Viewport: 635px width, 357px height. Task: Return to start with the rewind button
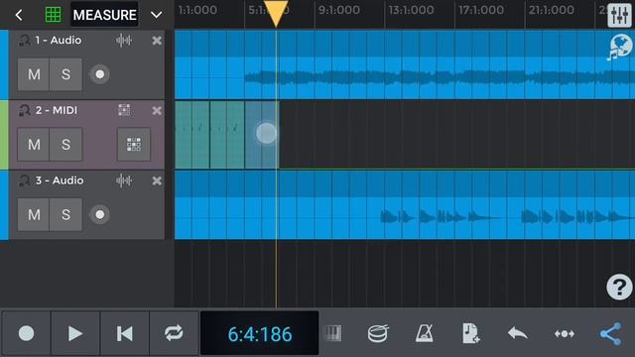point(125,333)
